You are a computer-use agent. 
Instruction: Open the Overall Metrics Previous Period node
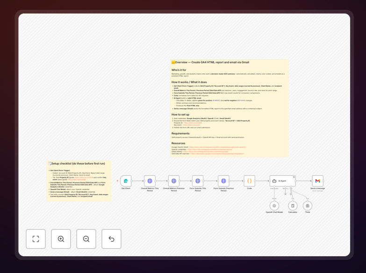174,181
